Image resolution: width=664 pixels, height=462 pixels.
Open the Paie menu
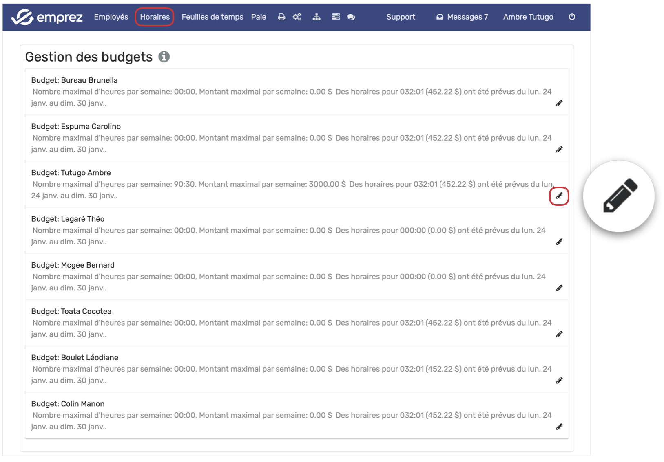[x=259, y=17]
